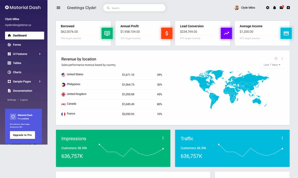Select Dashboard in the sidebar
Image resolution: width=298 pixels, height=178 pixels.
[x=24, y=36]
